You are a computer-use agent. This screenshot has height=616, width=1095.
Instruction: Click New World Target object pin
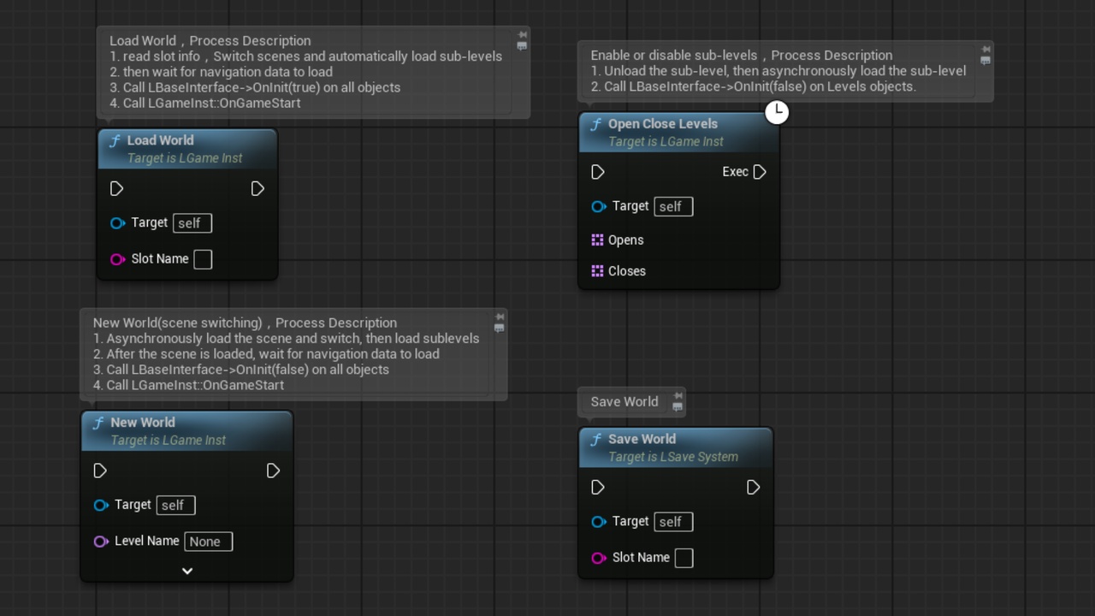click(x=100, y=505)
